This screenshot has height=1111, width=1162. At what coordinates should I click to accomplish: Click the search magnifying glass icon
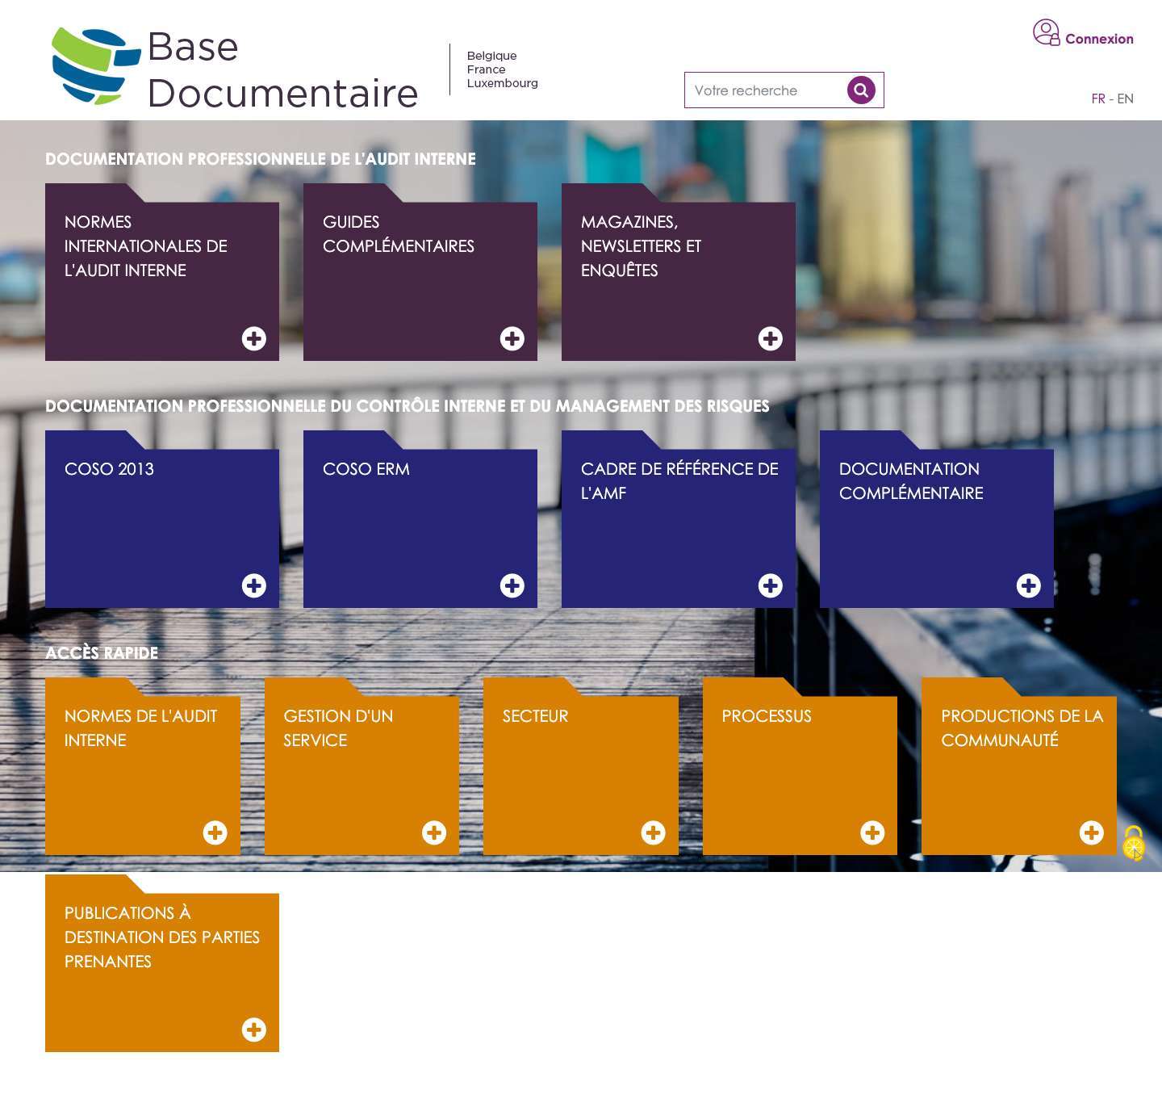click(x=859, y=90)
